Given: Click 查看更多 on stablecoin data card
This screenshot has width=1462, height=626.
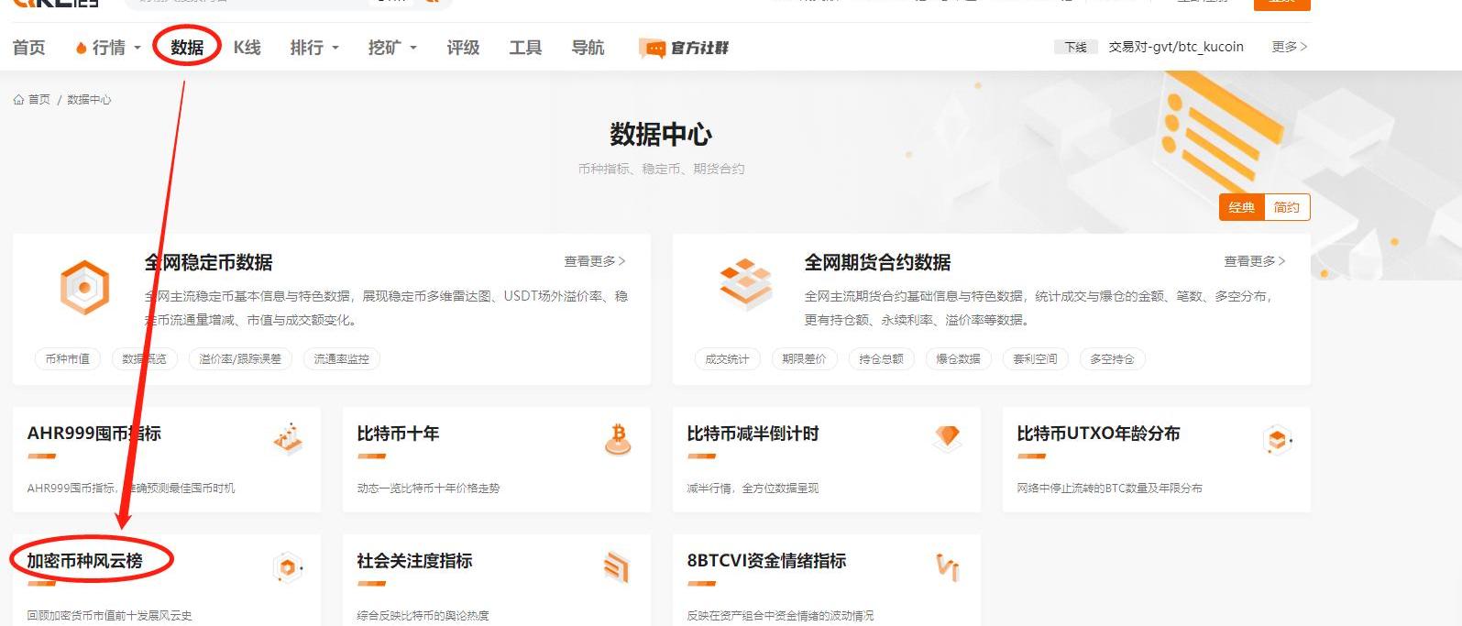Looking at the screenshot, I should pos(594,261).
